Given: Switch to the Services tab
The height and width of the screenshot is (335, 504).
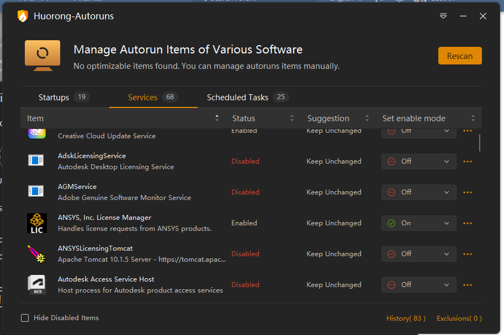Looking at the screenshot, I should click(153, 97).
